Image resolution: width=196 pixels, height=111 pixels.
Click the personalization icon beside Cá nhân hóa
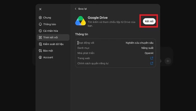(40, 31)
